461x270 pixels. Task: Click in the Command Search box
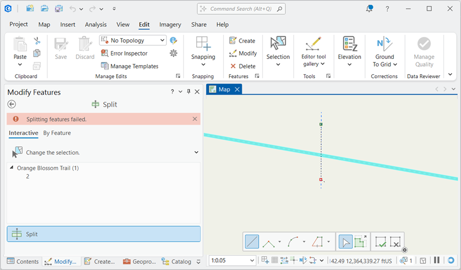pos(241,9)
